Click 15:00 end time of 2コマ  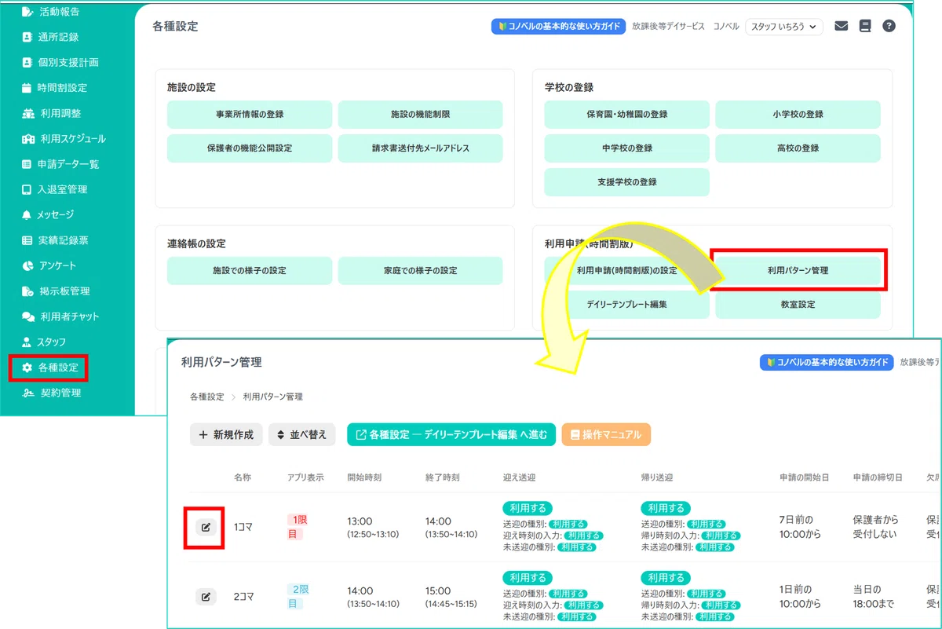click(x=438, y=591)
